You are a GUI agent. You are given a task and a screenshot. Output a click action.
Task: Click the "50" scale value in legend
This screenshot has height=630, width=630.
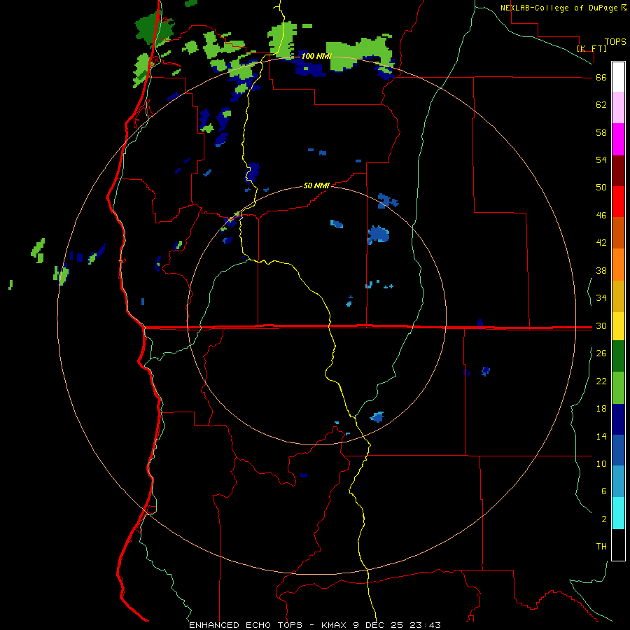click(x=601, y=188)
